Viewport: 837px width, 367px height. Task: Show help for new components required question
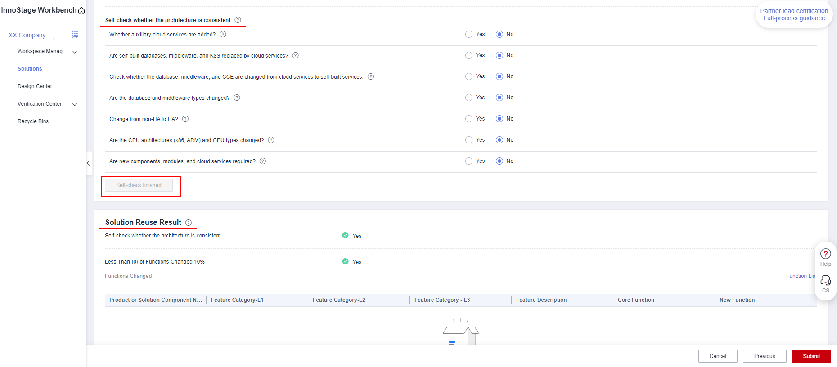263,161
